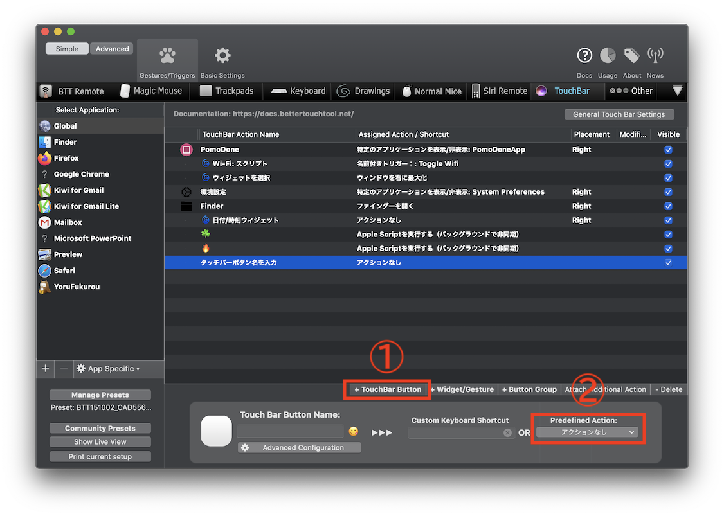Toggle Visible checkbox for Finder row
Screen dimensions: 724x516
tap(668, 206)
